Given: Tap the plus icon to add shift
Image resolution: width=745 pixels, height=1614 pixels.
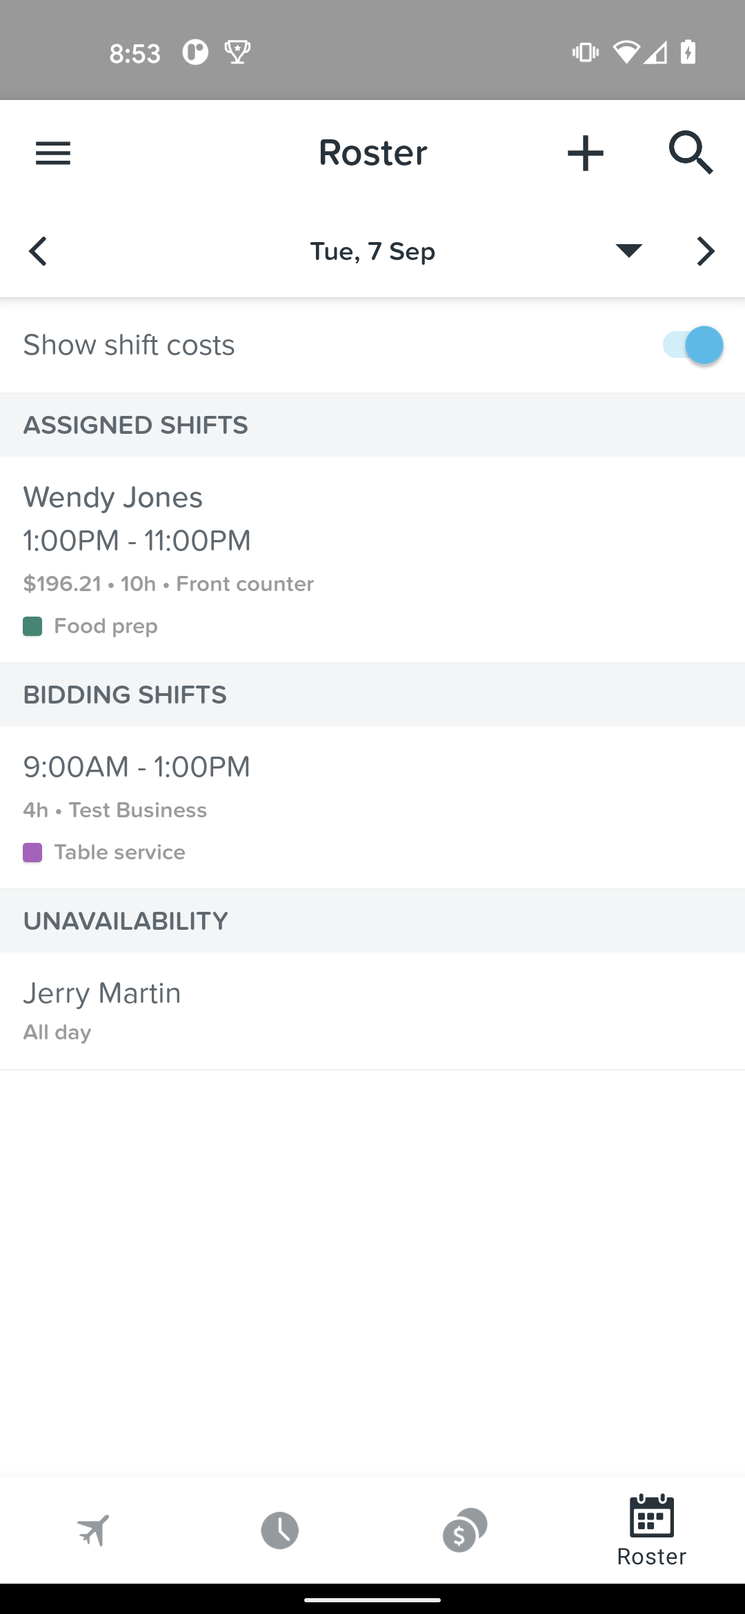Looking at the screenshot, I should coord(585,153).
